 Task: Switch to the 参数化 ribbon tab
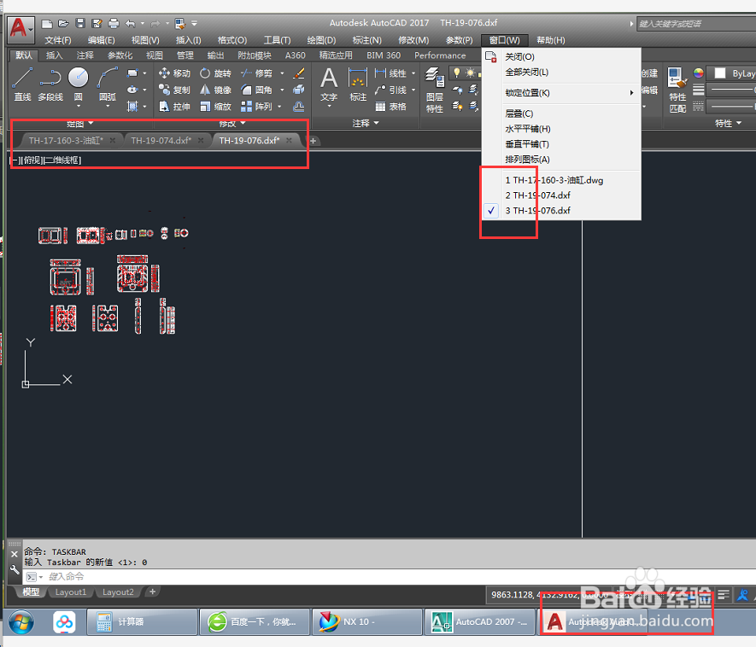(120, 55)
